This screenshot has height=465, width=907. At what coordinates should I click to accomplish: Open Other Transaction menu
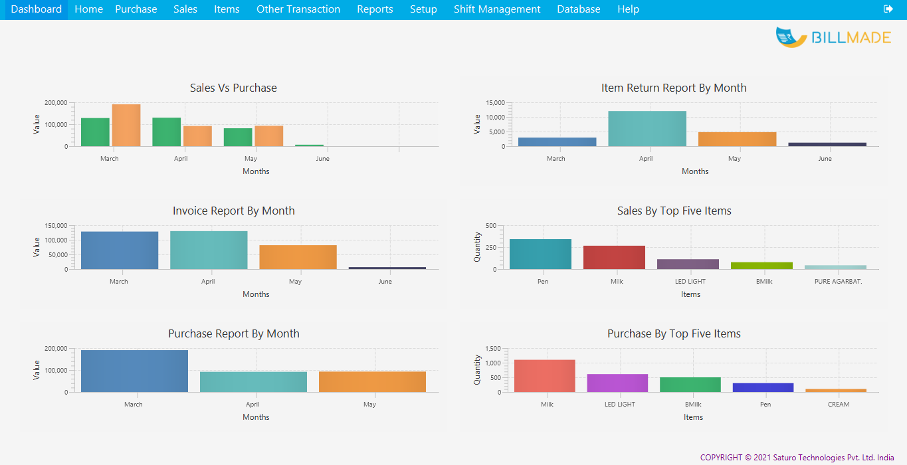click(298, 9)
